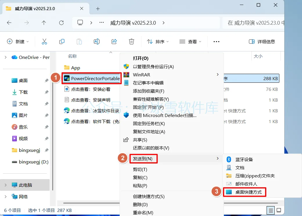This screenshot has height=216, width=302.
Task: Sort by the 名称 column header
Action: [x=72, y=56]
